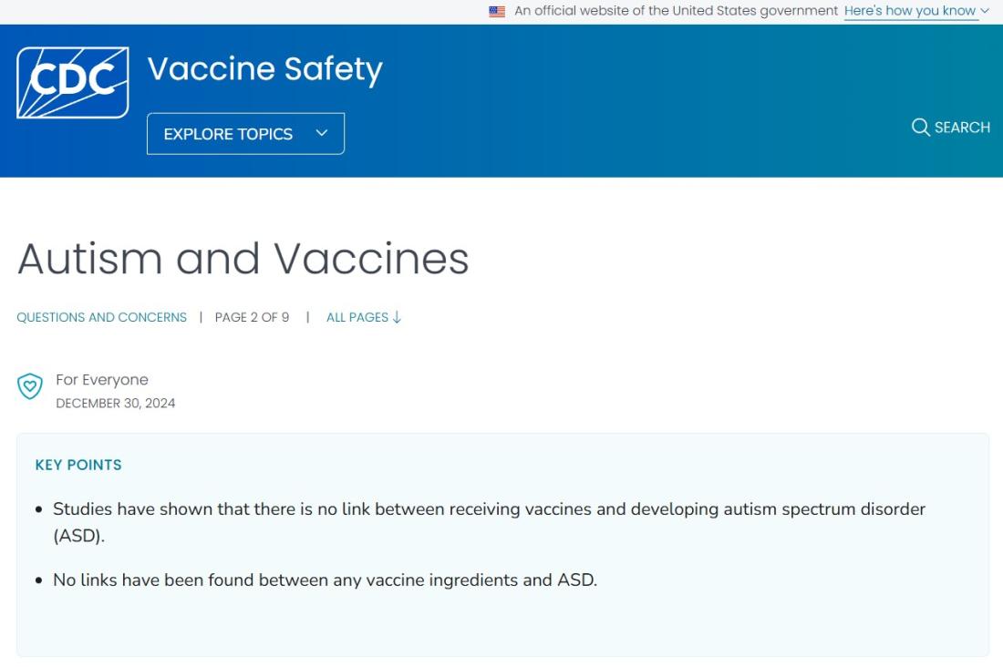The width and height of the screenshot is (1003, 667).
Task: Click the CDC logo
Action: 72,83
